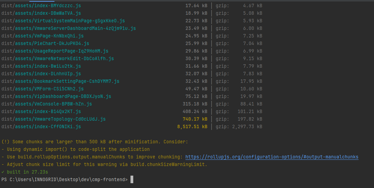Click the VmwareServerDashboardMain-4zQjm91u.js file path
Viewport: 374px width, 188px height.
(68, 29)
